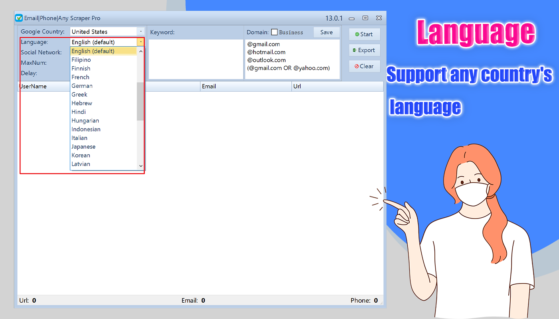The height and width of the screenshot is (319, 559).
Task: Sort by the Email column header
Action: click(x=246, y=87)
